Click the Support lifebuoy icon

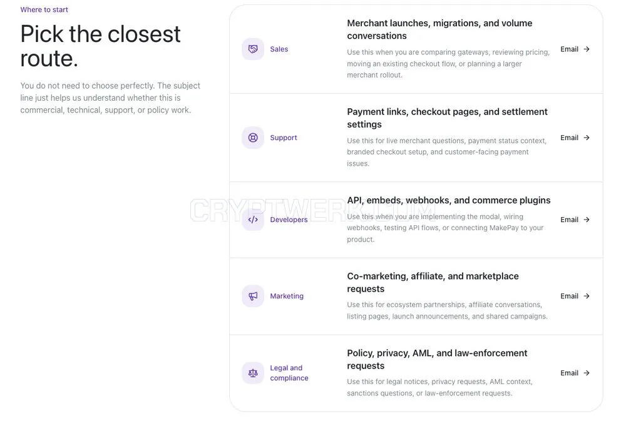pyautogui.click(x=253, y=138)
